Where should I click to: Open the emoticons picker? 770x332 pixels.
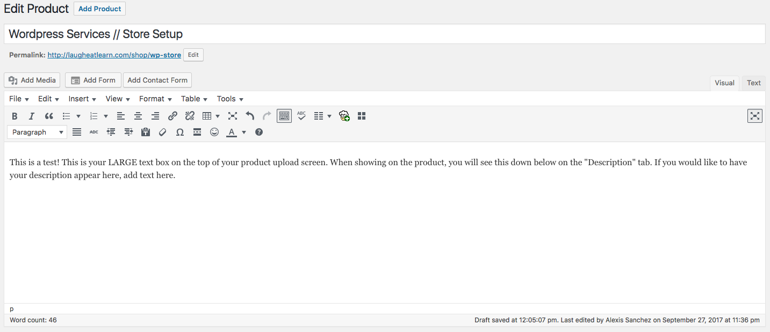(214, 132)
